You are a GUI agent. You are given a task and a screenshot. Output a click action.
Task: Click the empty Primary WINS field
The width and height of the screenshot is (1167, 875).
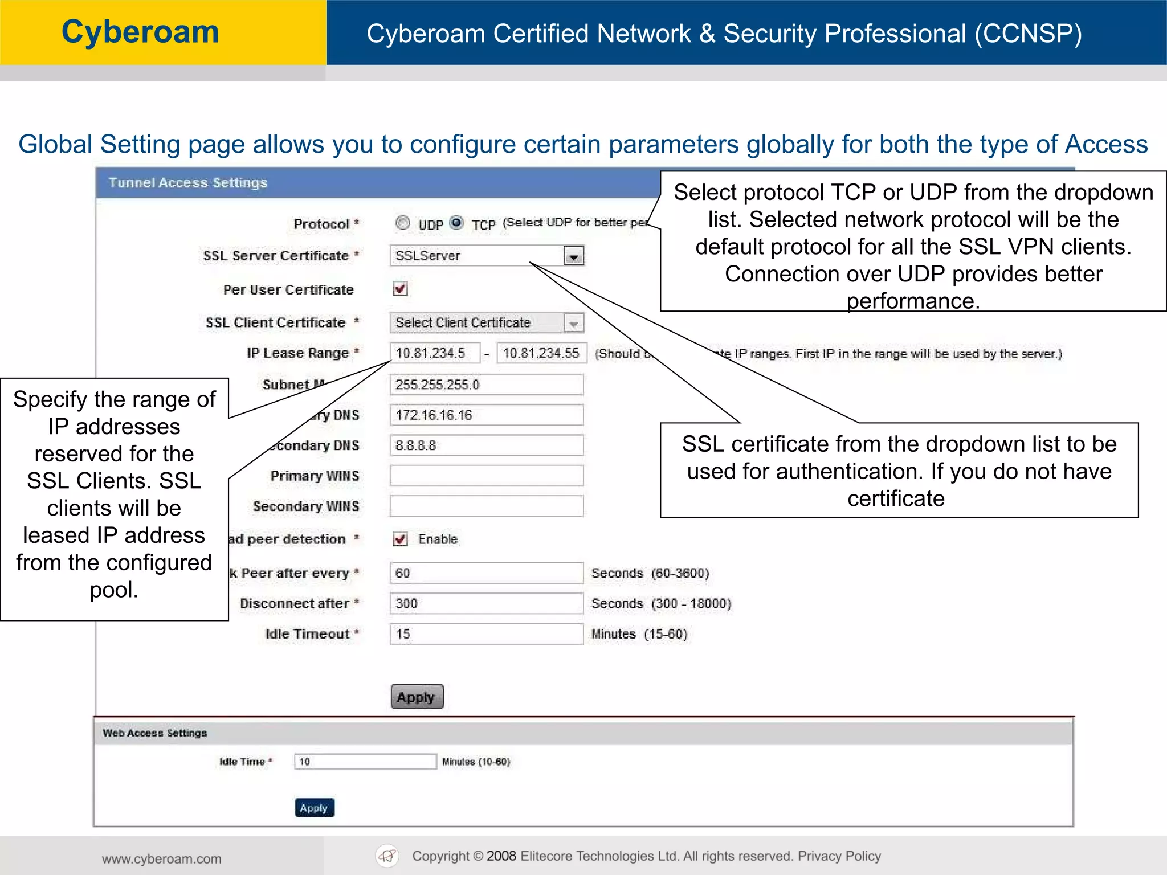click(x=487, y=476)
